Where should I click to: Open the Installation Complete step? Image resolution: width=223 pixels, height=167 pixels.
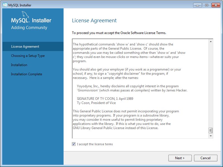(x=26, y=74)
